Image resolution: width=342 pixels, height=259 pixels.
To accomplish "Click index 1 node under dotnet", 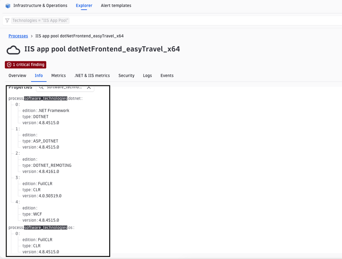I will pyautogui.click(x=17, y=129).
